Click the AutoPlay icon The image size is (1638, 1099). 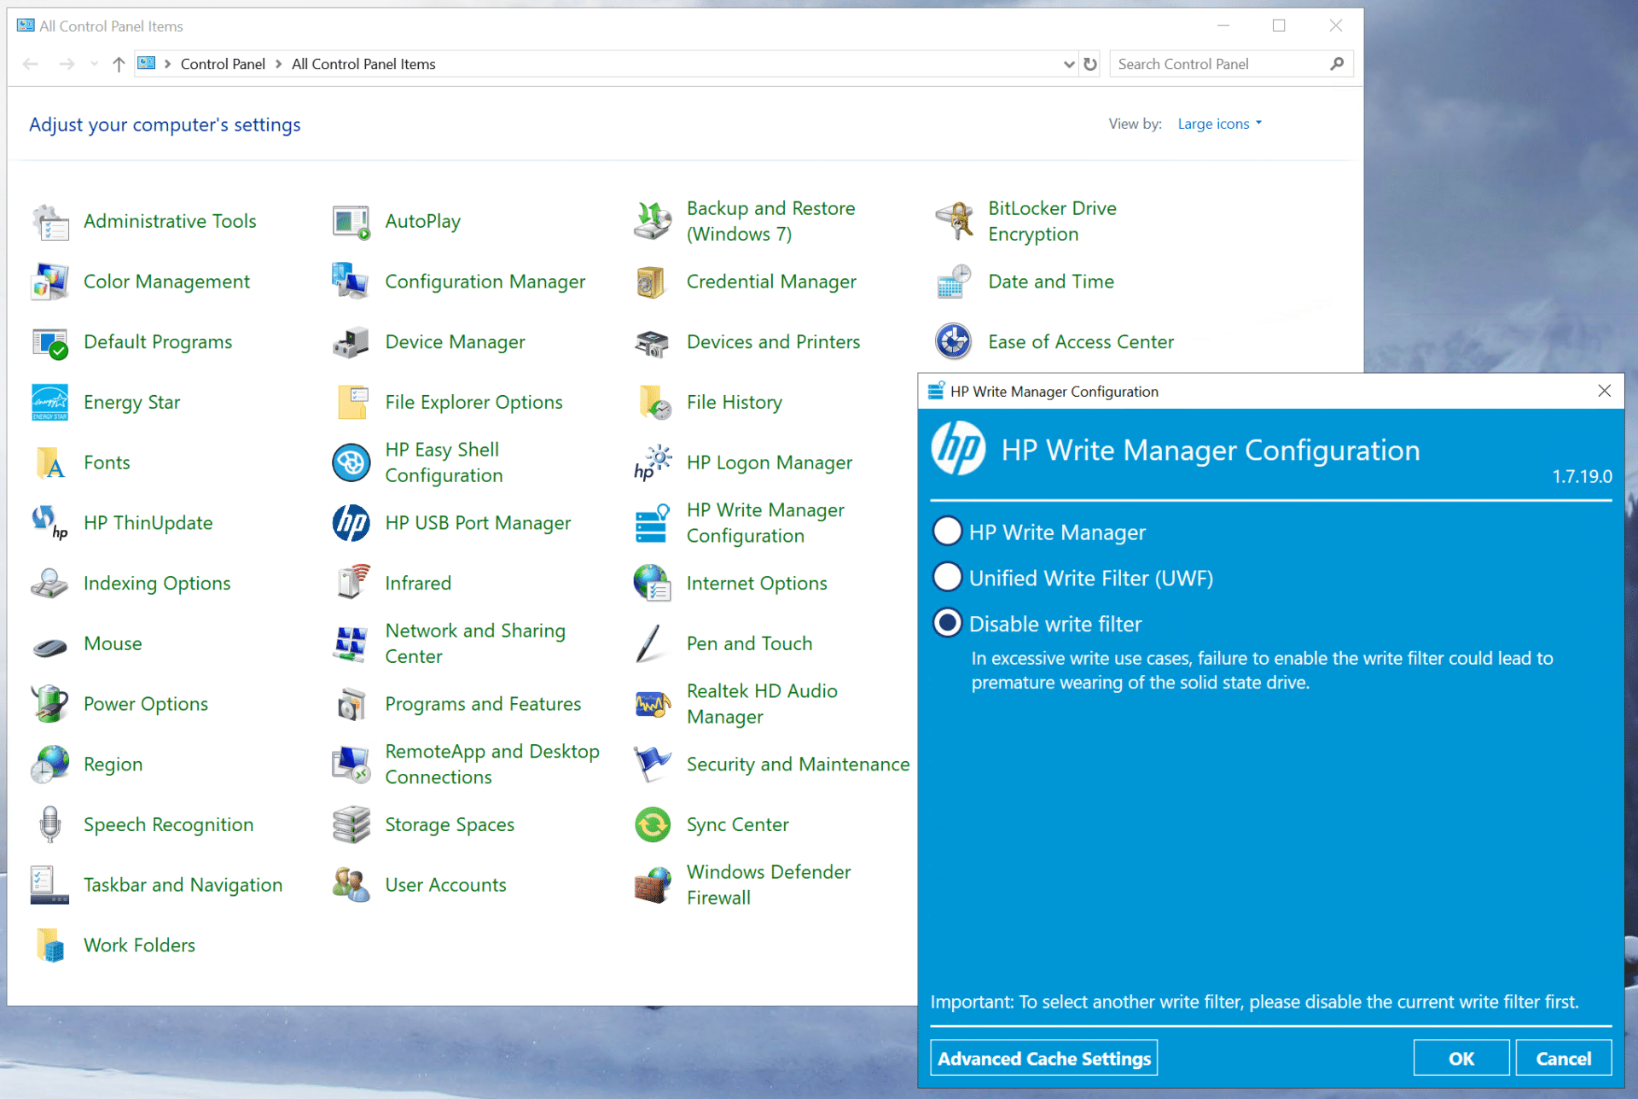coord(351,222)
